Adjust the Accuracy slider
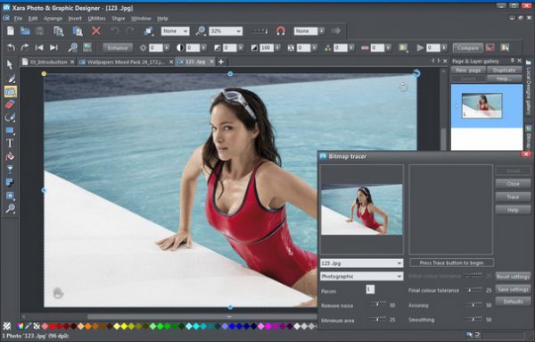Image resolution: width=535 pixels, height=342 pixels. point(473,304)
